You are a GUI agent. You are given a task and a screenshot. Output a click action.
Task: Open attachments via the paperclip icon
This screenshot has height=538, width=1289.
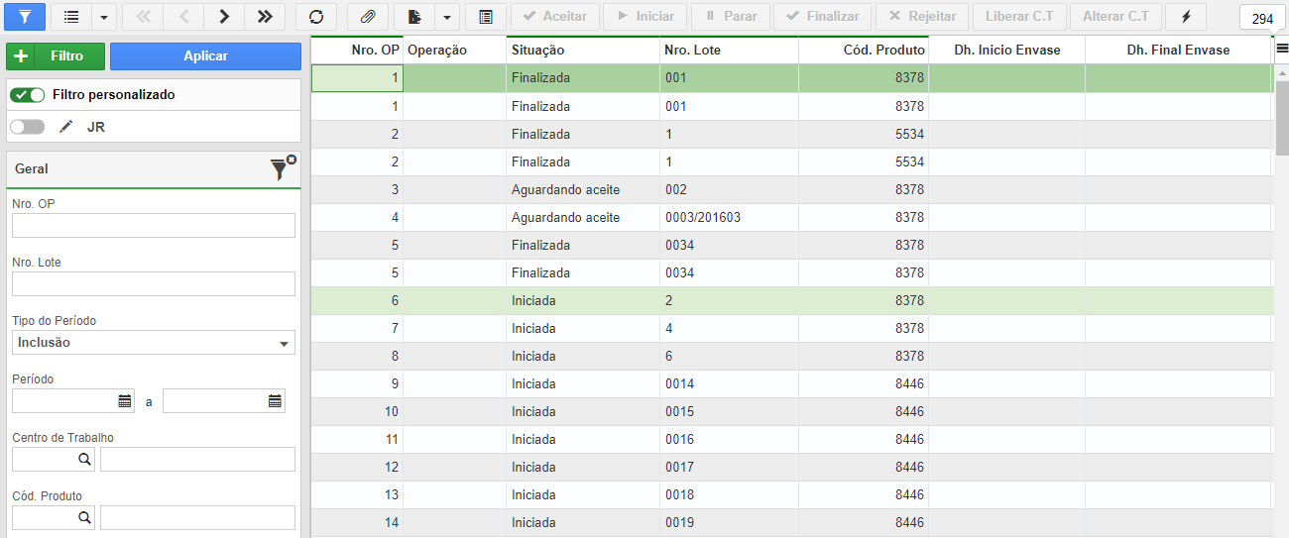click(x=368, y=17)
